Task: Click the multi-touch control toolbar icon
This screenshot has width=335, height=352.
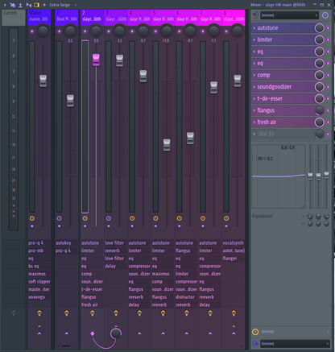Action: [12, 5]
